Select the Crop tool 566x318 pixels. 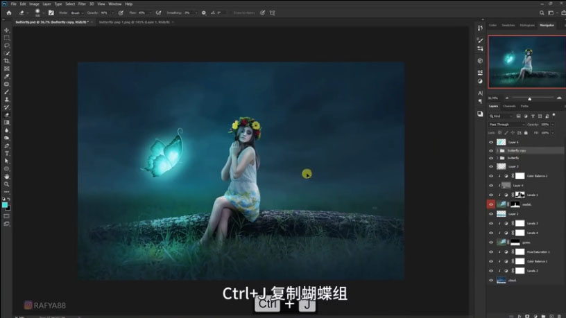click(x=6, y=61)
